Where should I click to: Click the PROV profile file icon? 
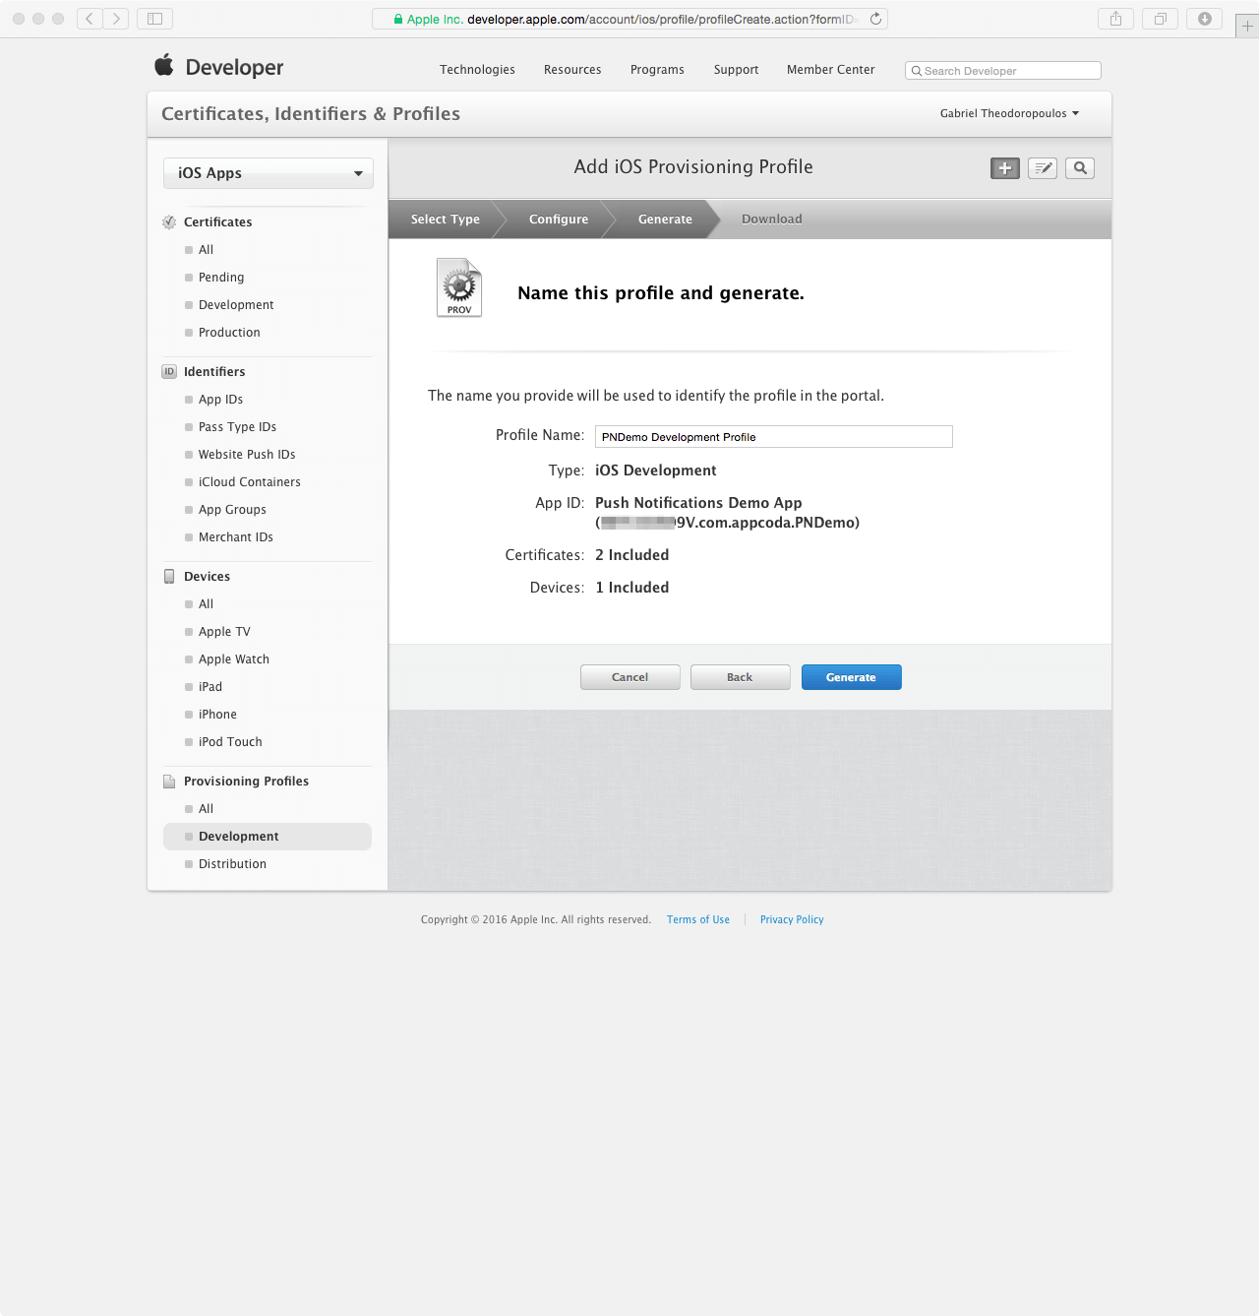459,287
